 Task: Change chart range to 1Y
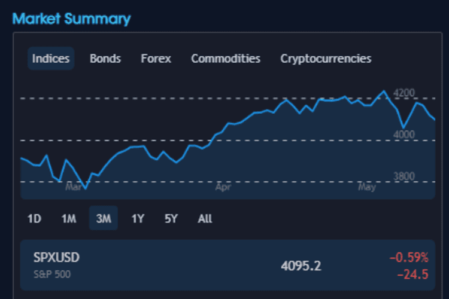(138, 219)
